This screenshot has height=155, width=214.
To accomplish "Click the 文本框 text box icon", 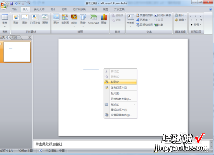I will [x=131, y=19].
